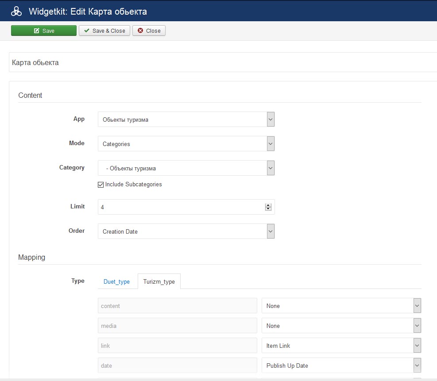Click the disabled content mapping field
Image resolution: width=437 pixels, height=381 pixels.
177,306
